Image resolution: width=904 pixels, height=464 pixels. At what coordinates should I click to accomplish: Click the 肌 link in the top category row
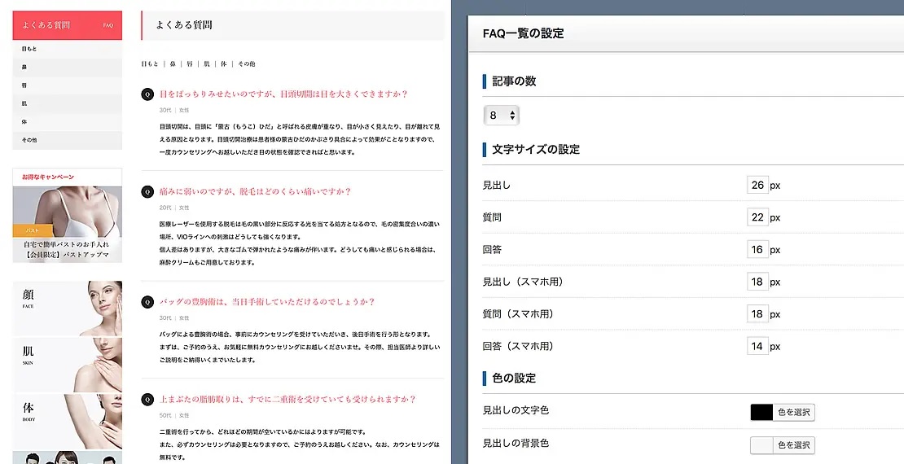pyautogui.click(x=207, y=63)
